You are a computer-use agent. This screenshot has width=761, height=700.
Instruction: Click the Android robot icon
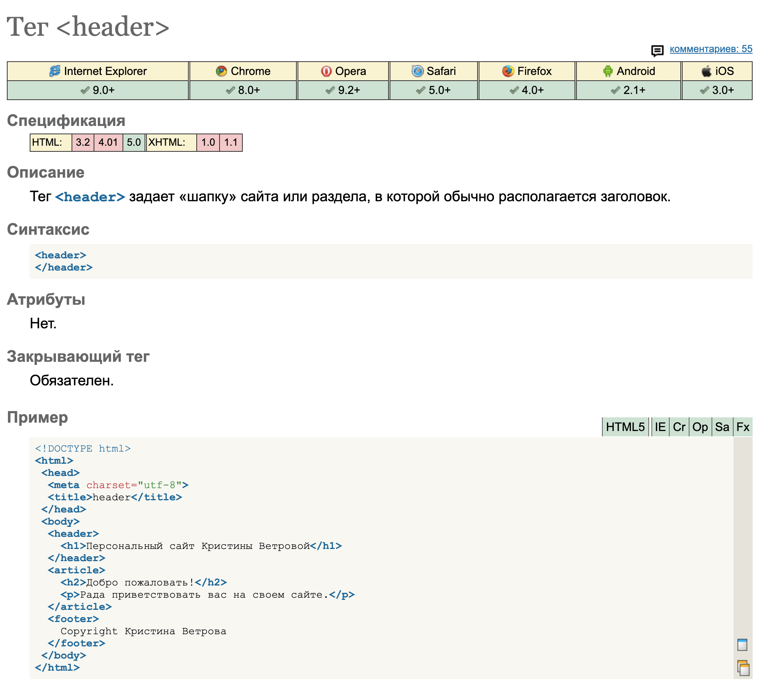tap(608, 71)
